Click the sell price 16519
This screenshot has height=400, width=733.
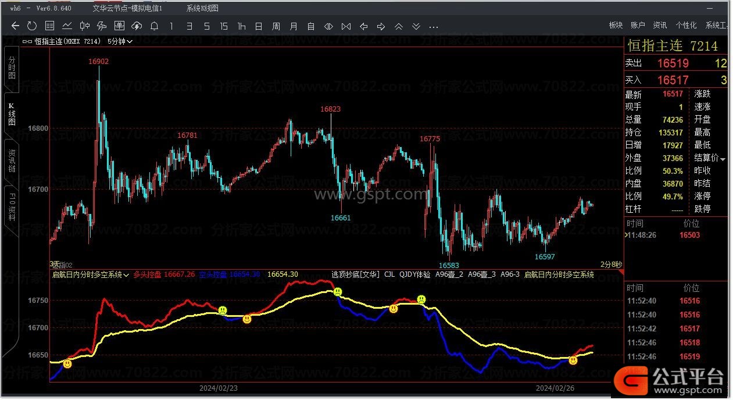click(673, 63)
